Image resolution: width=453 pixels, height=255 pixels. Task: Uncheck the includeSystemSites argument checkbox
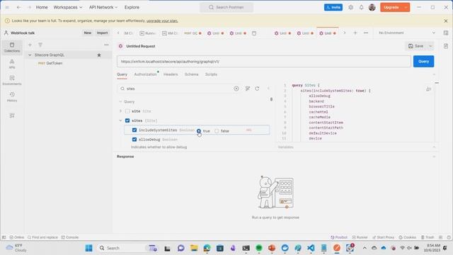134,130
